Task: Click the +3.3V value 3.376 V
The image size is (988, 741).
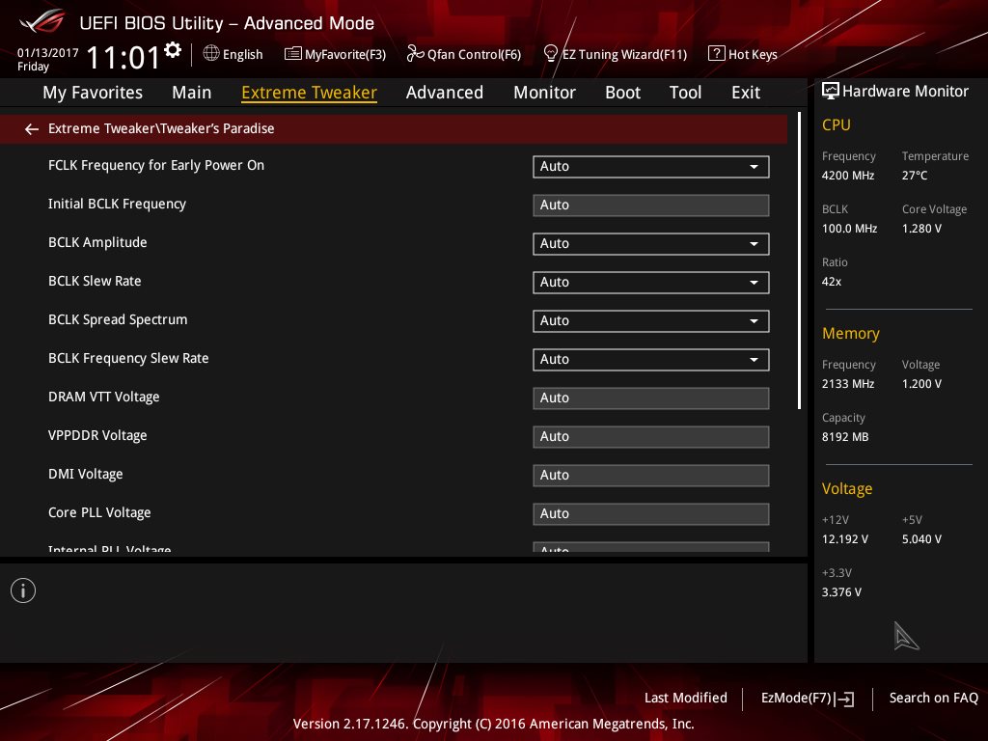Action: point(841,592)
